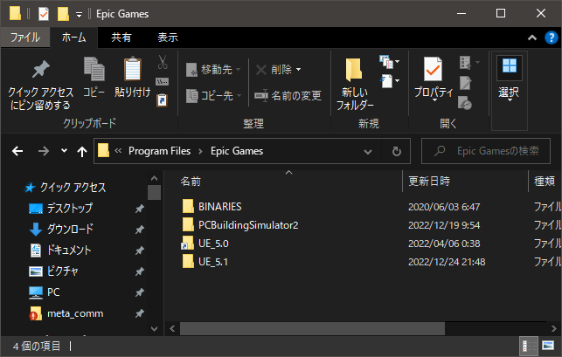Select the BINARIES folder

220,207
